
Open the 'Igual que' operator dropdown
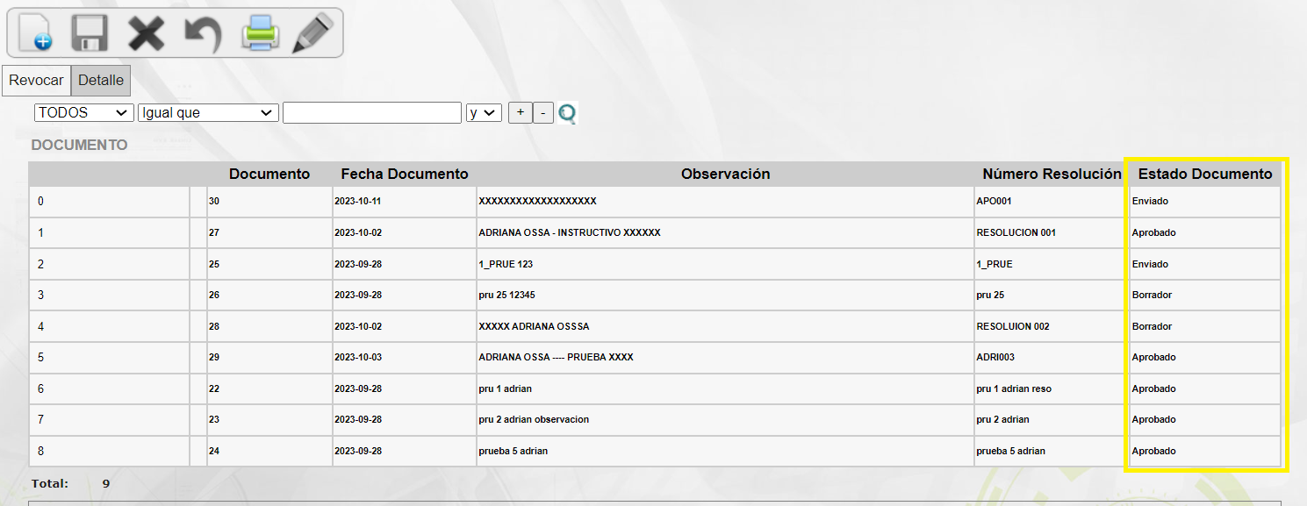tap(208, 113)
